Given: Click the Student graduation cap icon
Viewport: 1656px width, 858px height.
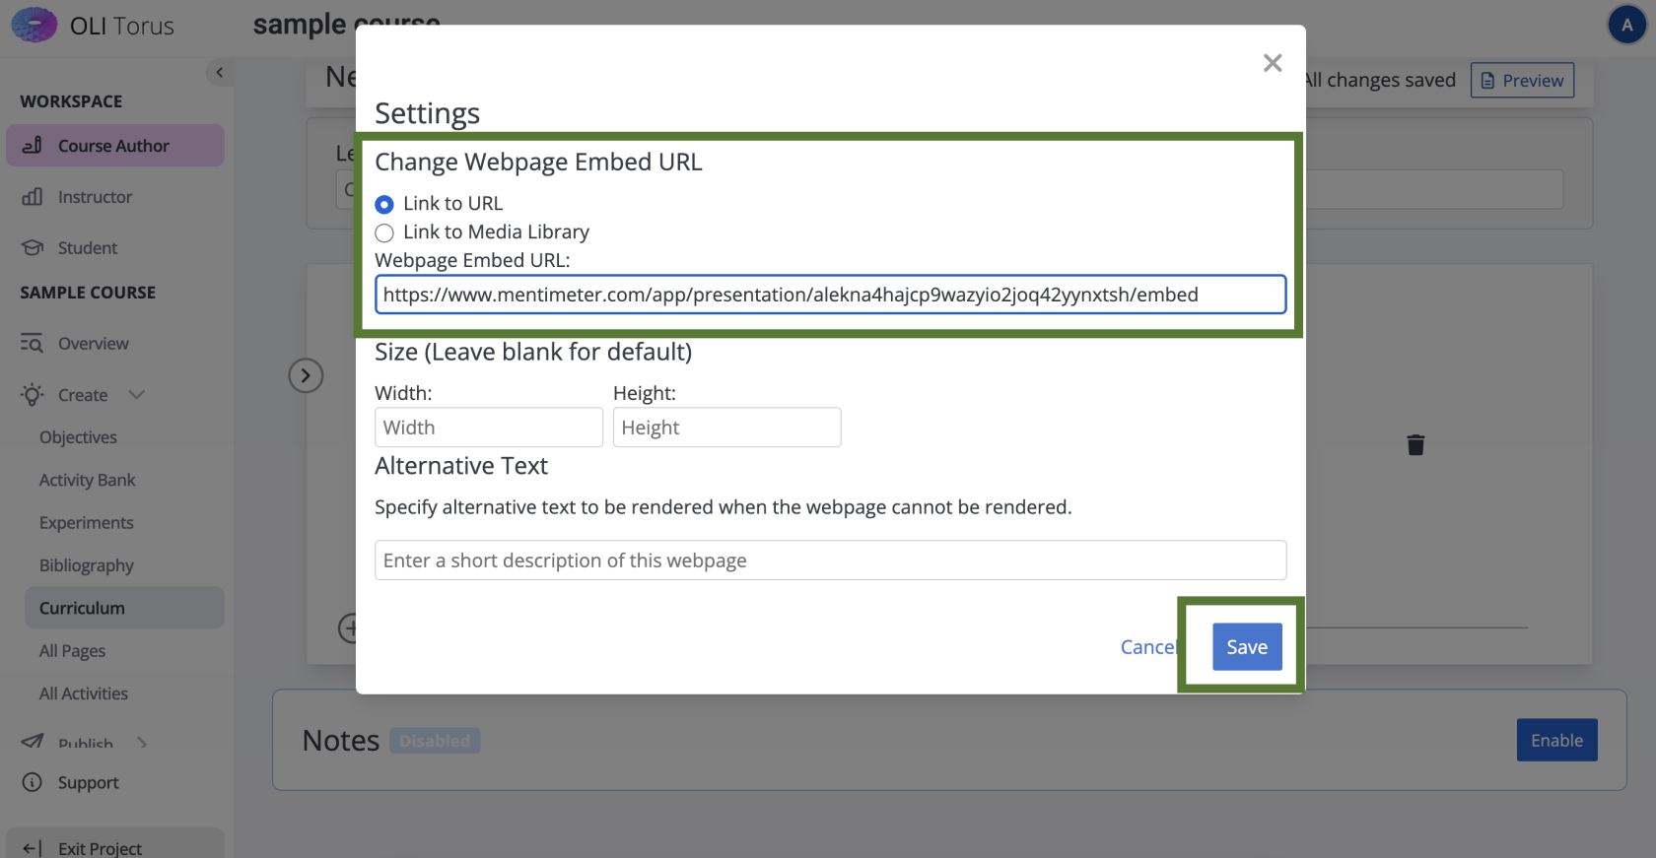Looking at the screenshot, I should click(33, 248).
